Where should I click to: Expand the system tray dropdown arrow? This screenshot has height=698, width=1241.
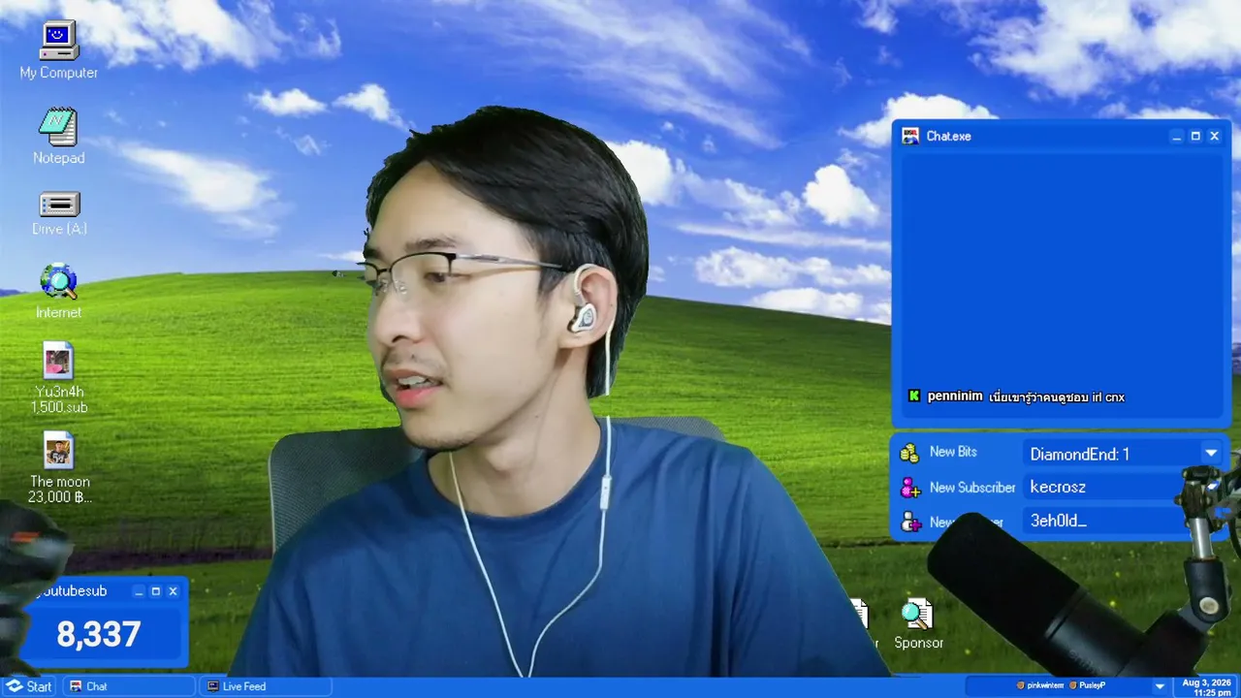coord(1160,686)
